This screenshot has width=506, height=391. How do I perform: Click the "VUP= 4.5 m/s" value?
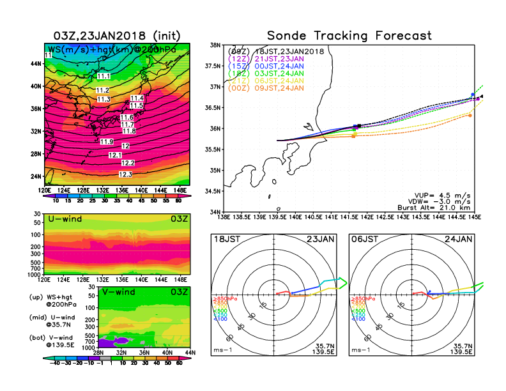point(442,195)
